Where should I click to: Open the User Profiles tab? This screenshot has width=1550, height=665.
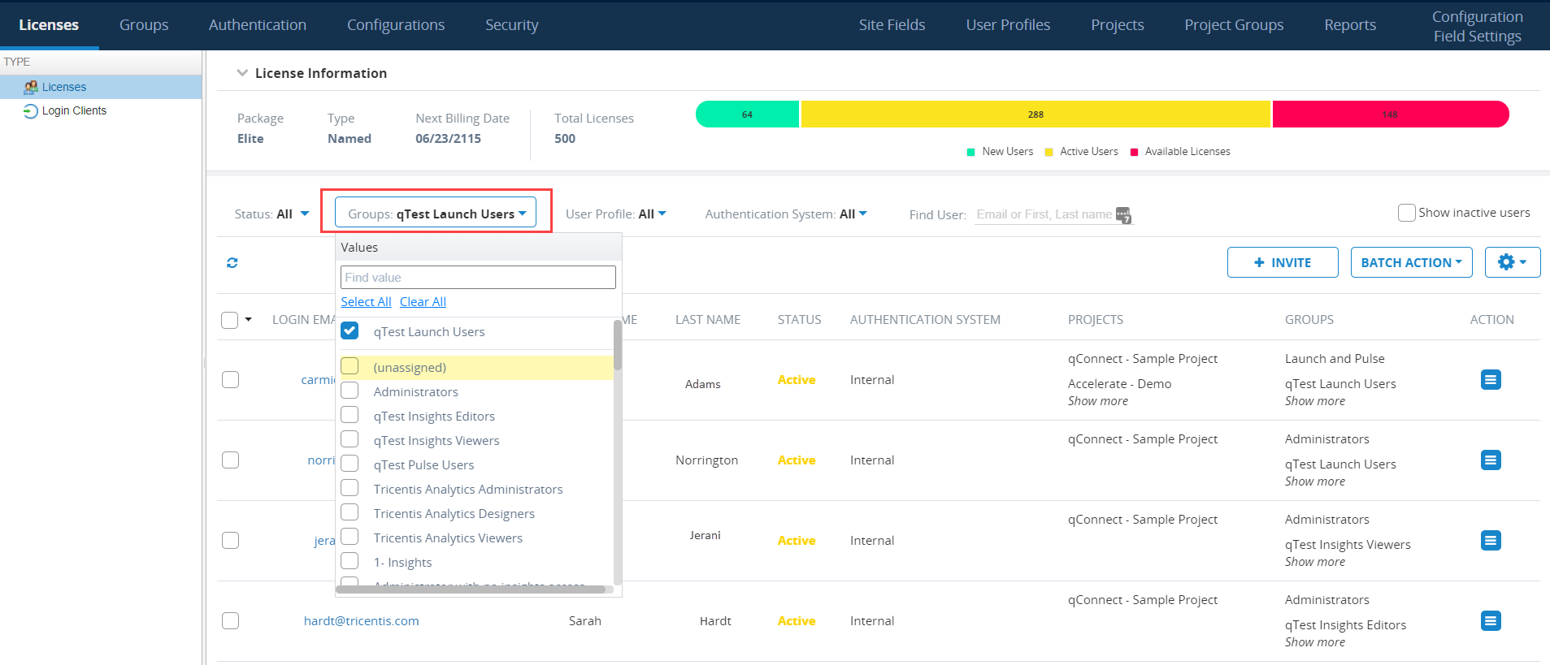1007,25
